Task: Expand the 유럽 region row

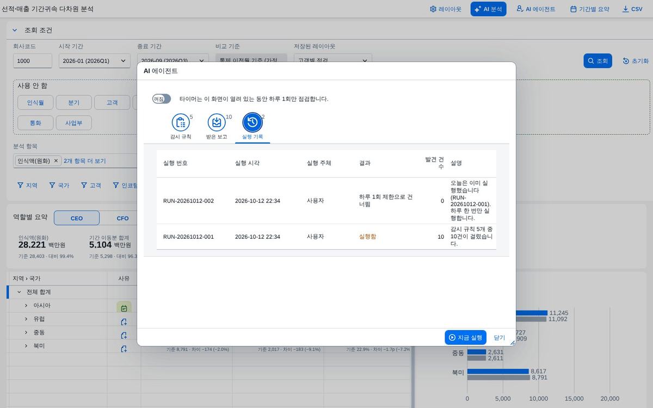Action: [26, 319]
